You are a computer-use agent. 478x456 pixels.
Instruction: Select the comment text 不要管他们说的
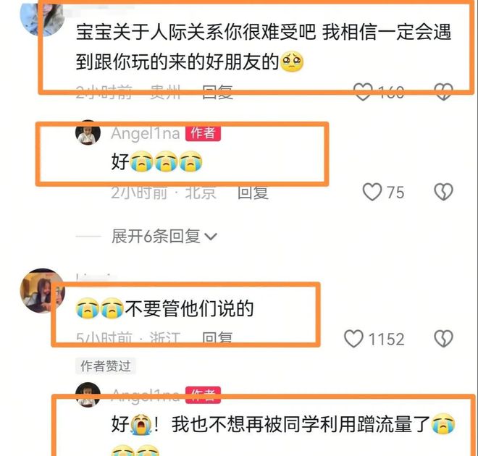(x=189, y=308)
